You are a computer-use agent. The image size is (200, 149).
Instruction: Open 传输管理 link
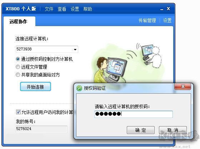147,20
